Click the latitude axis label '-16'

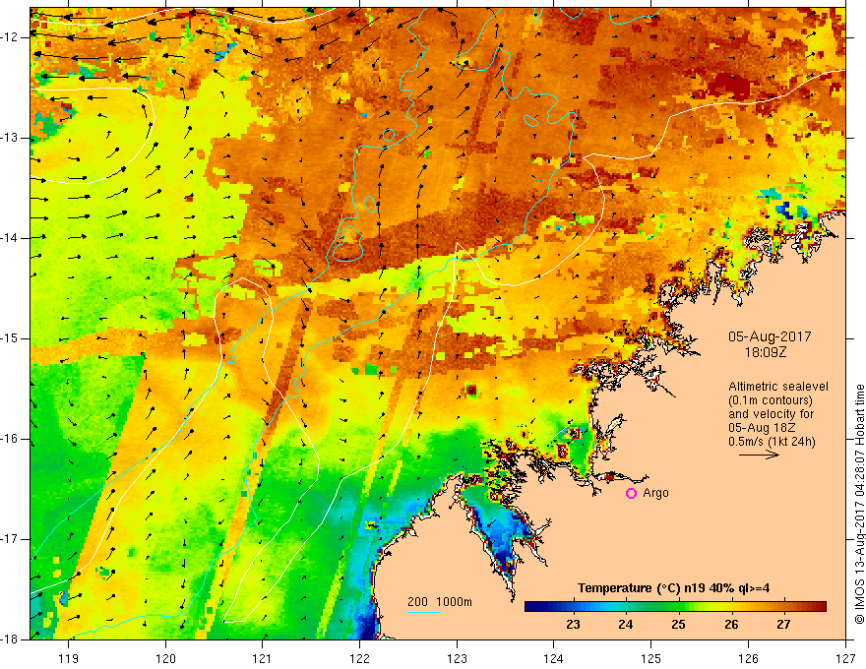pyautogui.click(x=11, y=439)
